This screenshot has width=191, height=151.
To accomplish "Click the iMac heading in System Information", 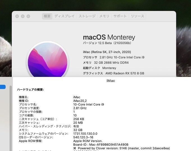I will tap(111, 81).
